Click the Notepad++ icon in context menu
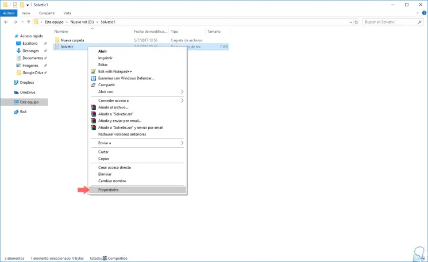The height and width of the screenshot is (262, 428). point(93,71)
